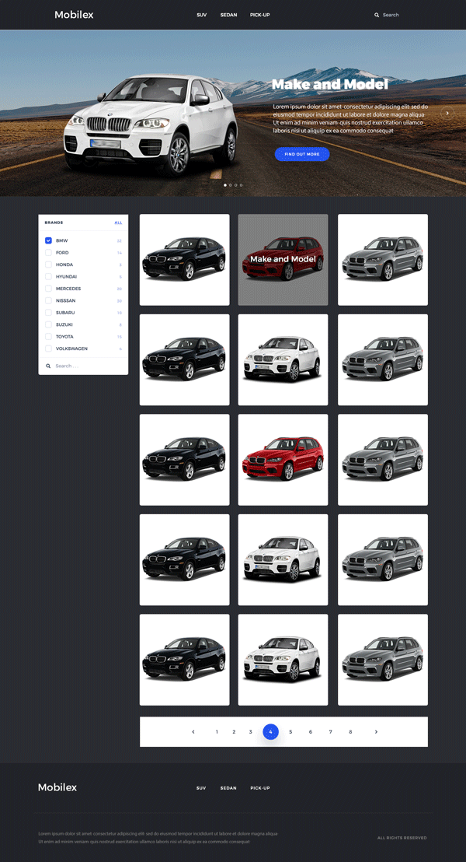The image size is (466, 862).
Task: Check the Honda brand checkbox
Action: pos(48,265)
